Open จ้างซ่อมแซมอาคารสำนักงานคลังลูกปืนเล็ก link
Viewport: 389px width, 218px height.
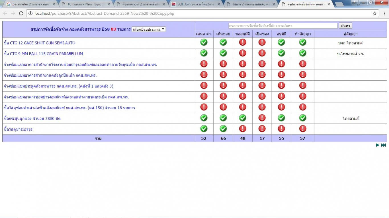tap(50, 75)
